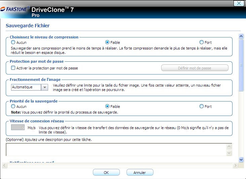Click the Protection par mot de passe label
The width and height of the screenshot is (246, 179).
pyautogui.click(x=37, y=61)
